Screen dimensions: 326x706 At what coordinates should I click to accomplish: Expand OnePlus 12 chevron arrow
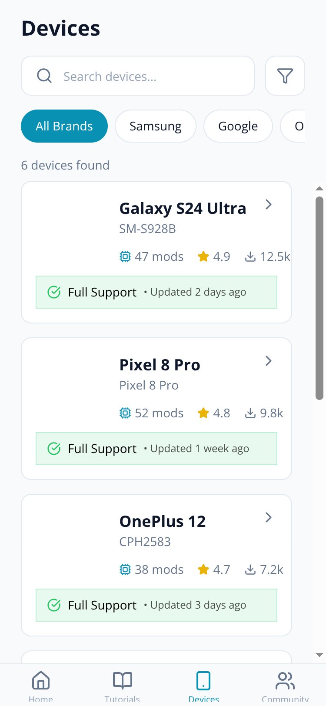(269, 517)
